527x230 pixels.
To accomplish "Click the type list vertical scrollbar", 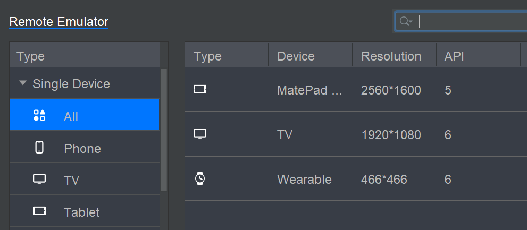I will point(164,130).
